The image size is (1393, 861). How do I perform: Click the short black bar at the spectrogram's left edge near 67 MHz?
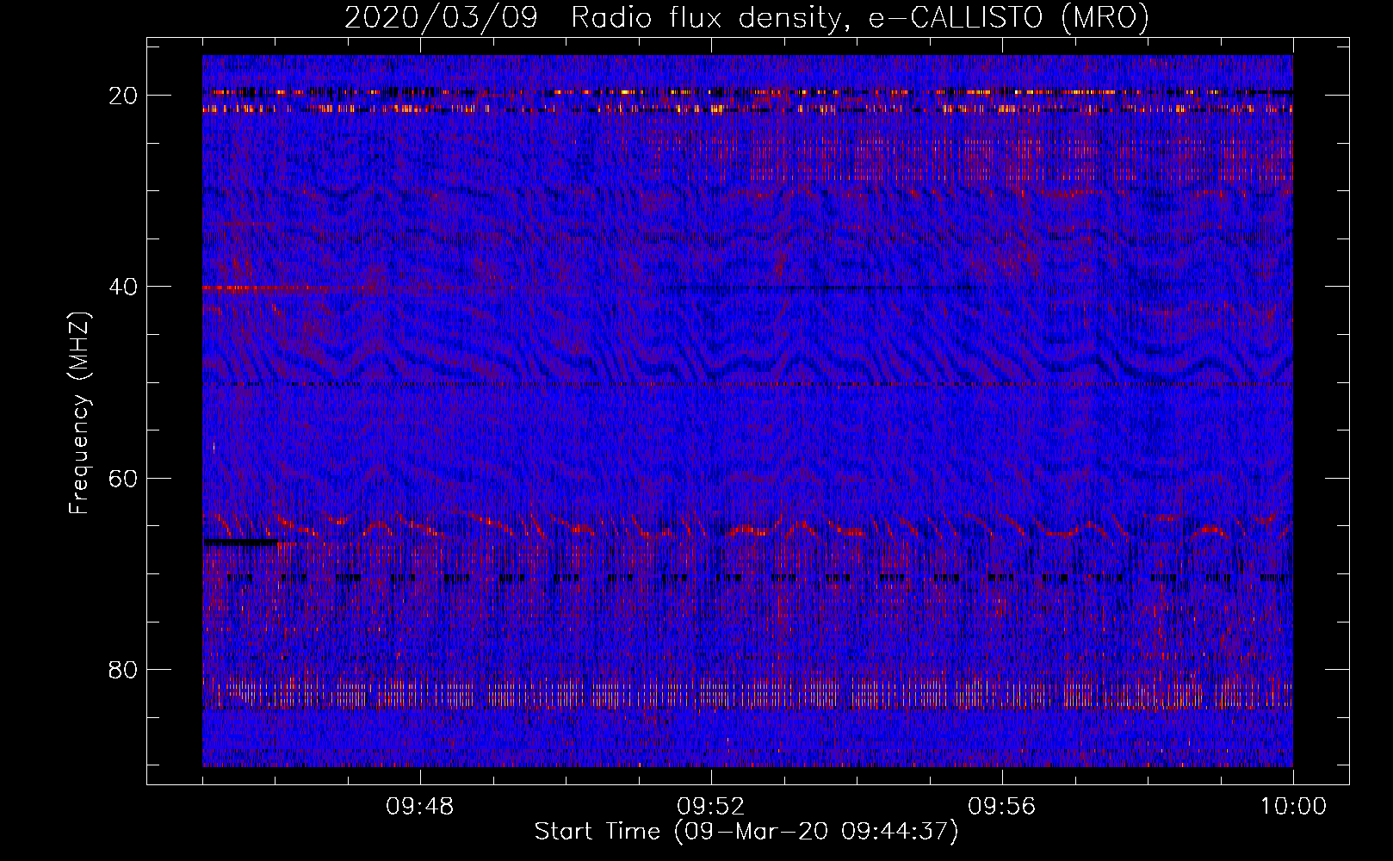click(x=241, y=542)
